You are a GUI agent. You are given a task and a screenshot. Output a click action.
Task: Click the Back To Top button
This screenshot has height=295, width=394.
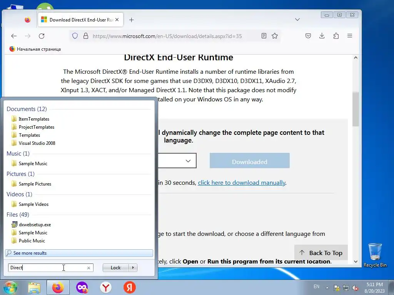tap(321, 253)
